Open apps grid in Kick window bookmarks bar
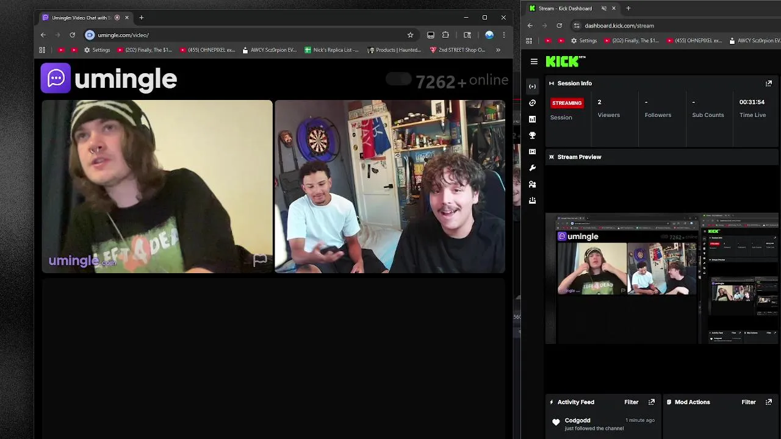The height and width of the screenshot is (439, 781). (x=529, y=41)
